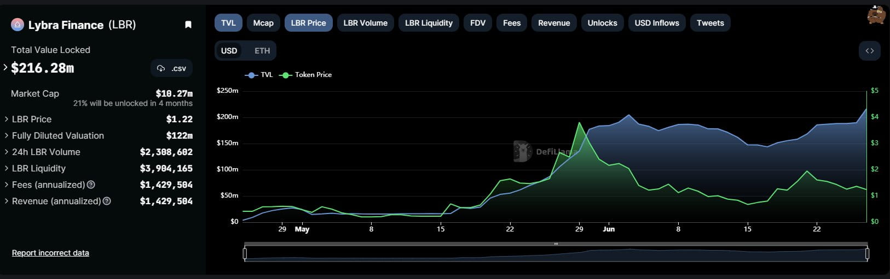890x279 pixels.
Task: Click the 21% will be unlocked text
Action: (133, 103)
